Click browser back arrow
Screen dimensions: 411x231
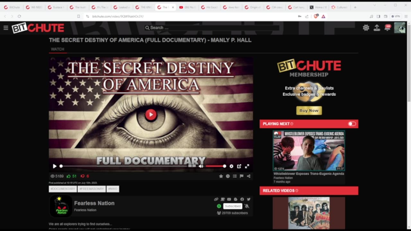coord(5,16)
